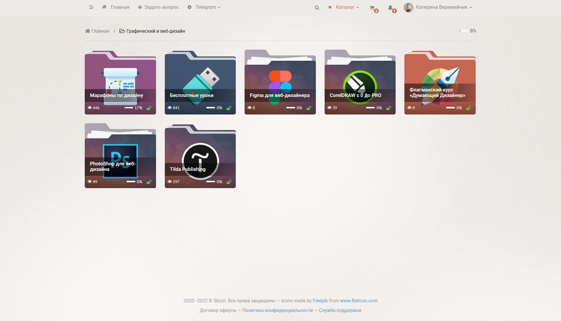Click the green unlock icon on Марафоны card

149,108
